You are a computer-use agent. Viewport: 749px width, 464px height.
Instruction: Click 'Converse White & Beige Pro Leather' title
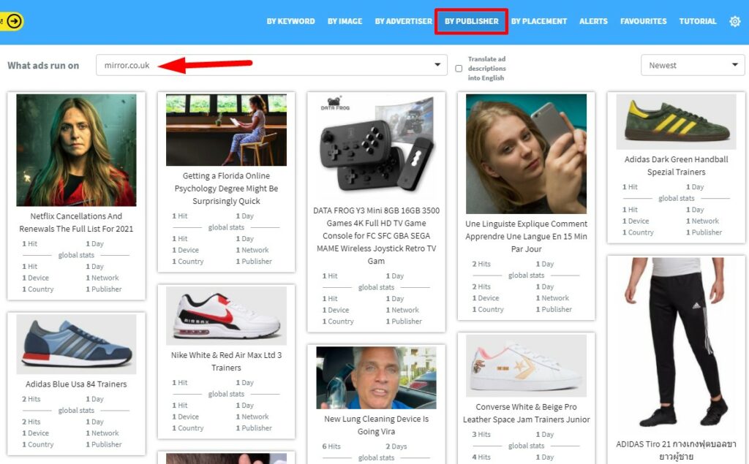527,413
